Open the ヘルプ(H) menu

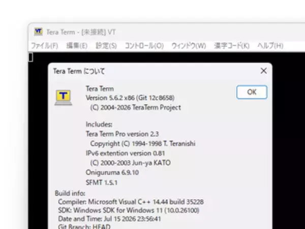point(270,46)
